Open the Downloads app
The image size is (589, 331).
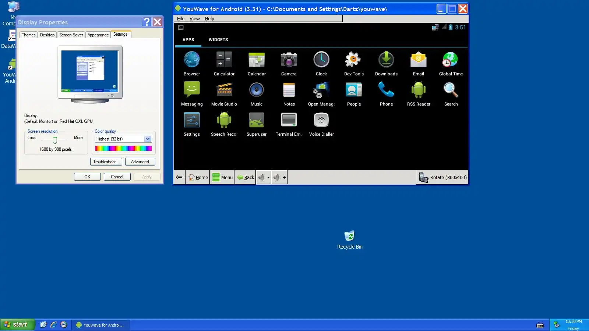pyautogui.click(x=386, y=63)
